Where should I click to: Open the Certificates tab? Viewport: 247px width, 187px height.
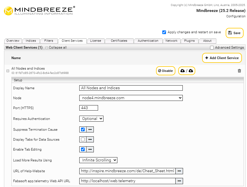coord(119,41)
